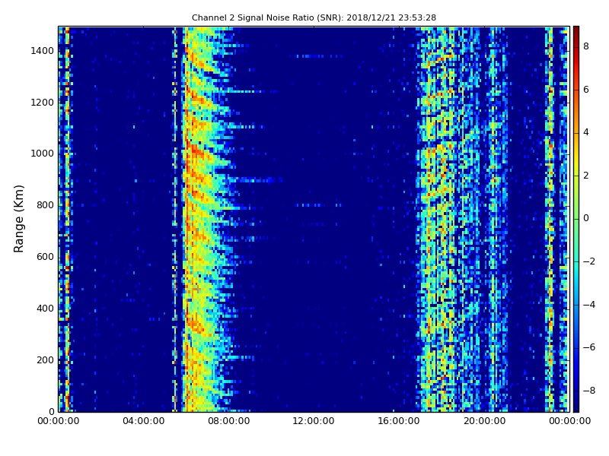The width and height of the screenshot is (609, 456).
Task: Click the colorbar label −6
Action: click(x=589, y=347)
